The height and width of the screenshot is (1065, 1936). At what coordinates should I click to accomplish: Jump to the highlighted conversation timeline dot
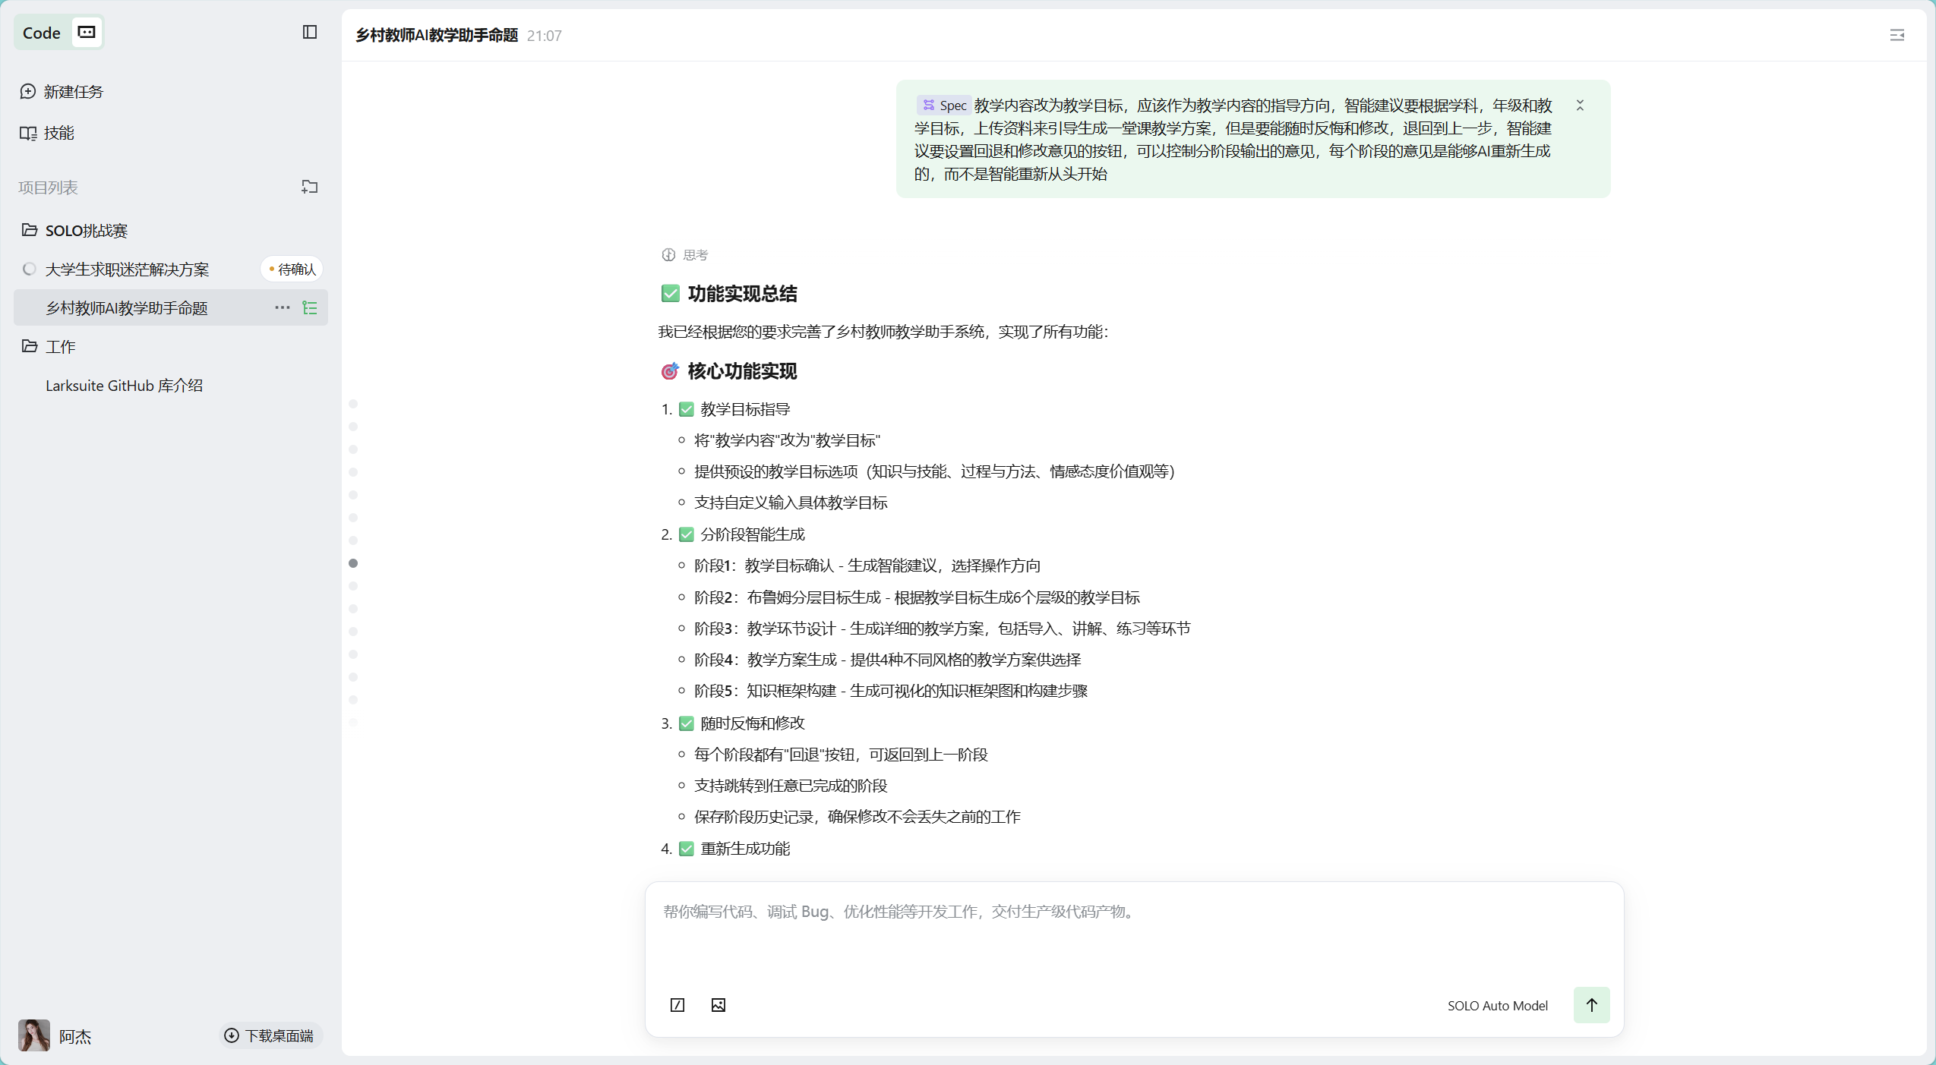(x=353, y=563)
